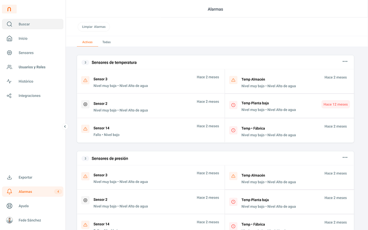Open options menu for Sensores de presión
This screenshot has width=368, height=230.
(x=345, y=157)
